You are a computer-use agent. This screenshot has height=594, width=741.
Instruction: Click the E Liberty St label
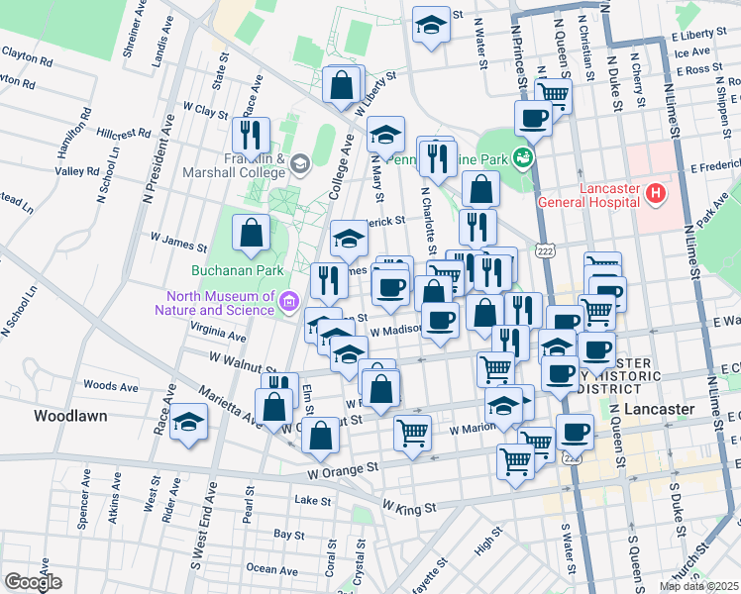point(699,34)
